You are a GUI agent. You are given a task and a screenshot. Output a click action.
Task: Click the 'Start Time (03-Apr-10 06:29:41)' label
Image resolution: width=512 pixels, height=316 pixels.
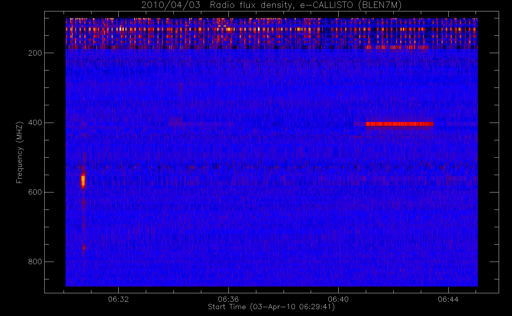(271, 307)
